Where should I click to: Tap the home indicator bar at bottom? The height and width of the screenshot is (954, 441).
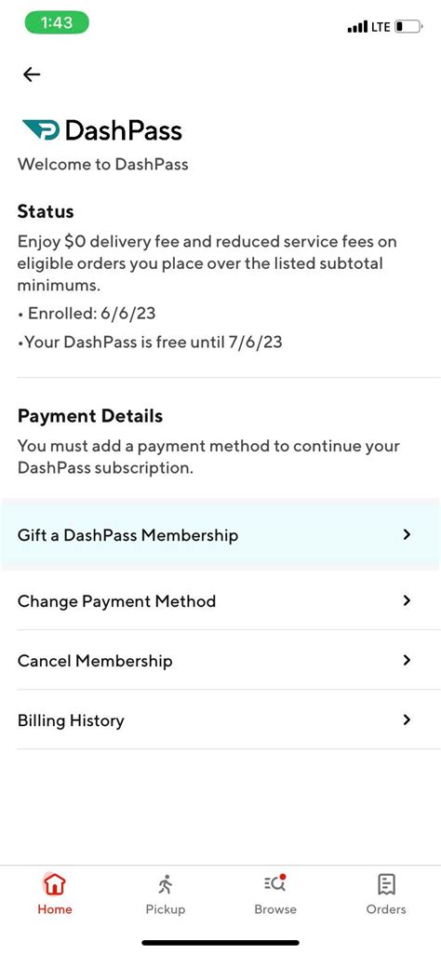(220, 943)
